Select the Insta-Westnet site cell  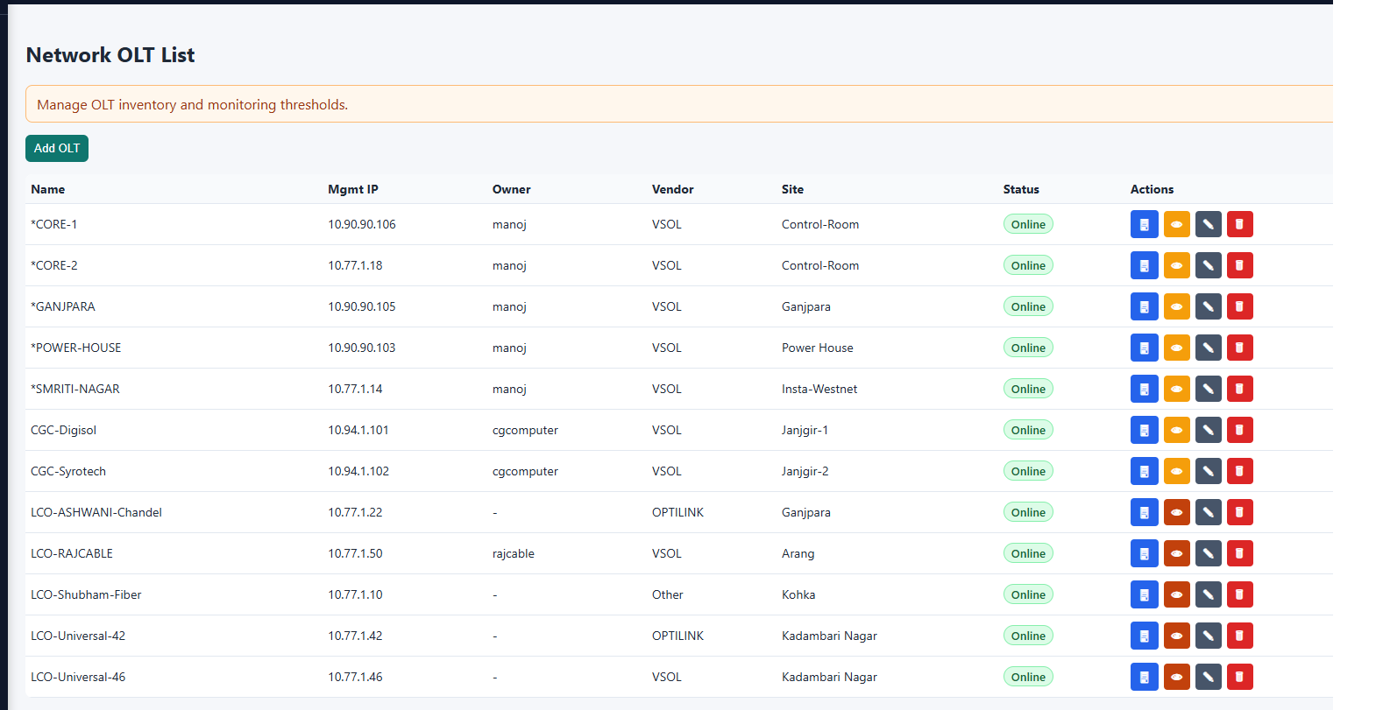pos(819,389)
